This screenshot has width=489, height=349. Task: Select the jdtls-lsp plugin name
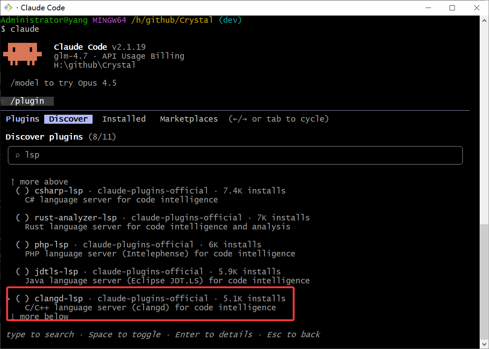(x=56, y=272)
